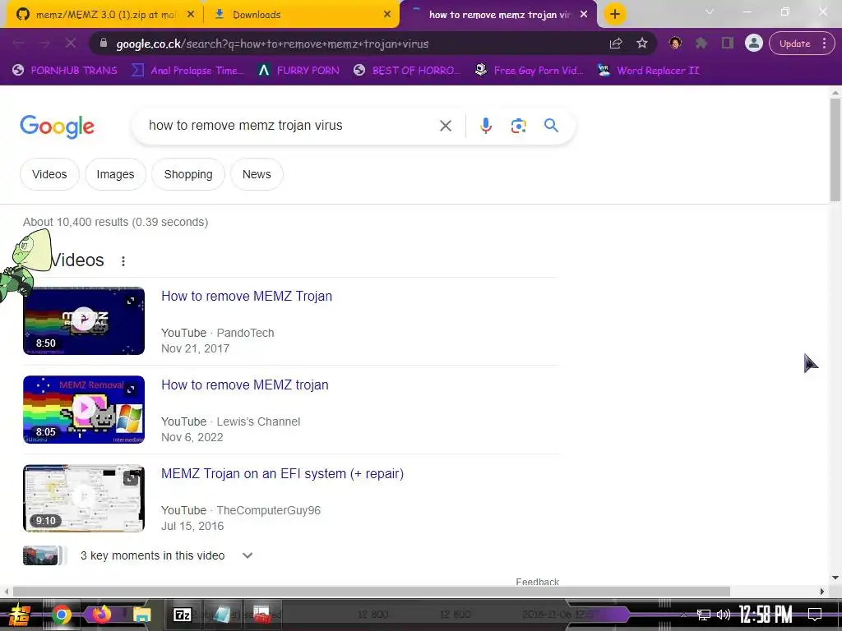This screenshot has width=842, height=631.
Task: Filter results by Videos
Action: coord(49,174)
